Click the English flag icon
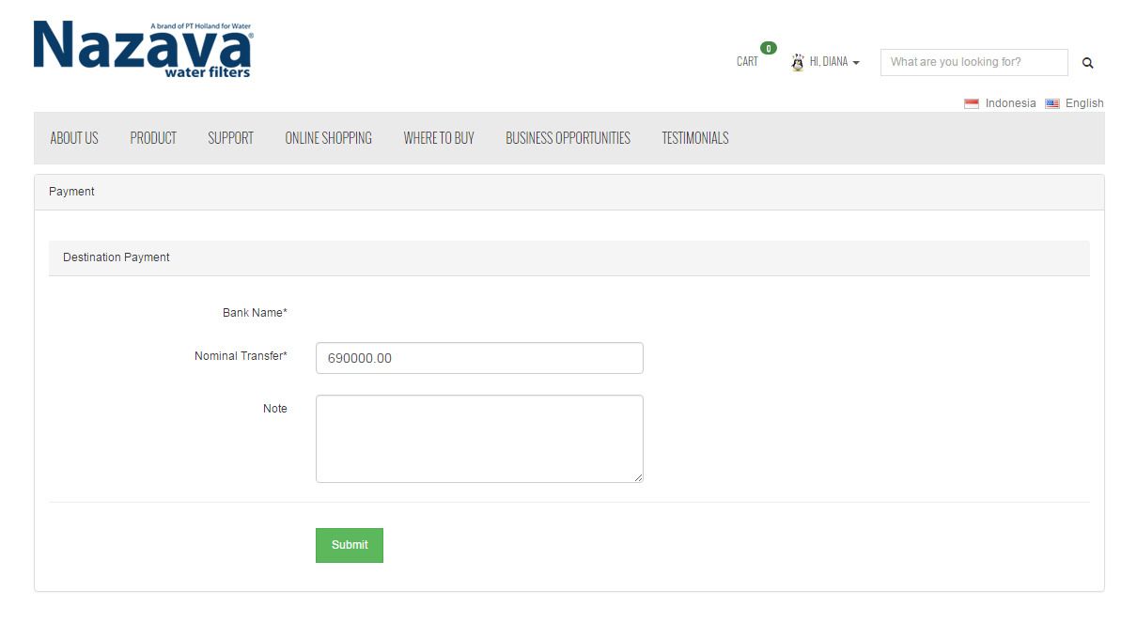Screen dimensions: 1137x623 (1052, 103)
